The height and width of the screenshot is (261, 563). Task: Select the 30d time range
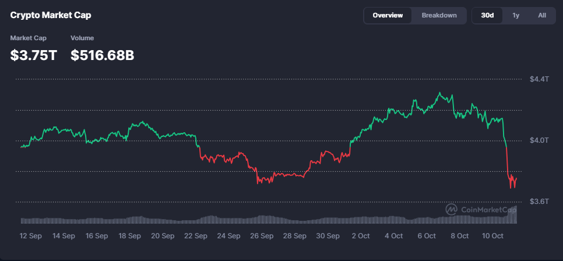pos(487,15)
